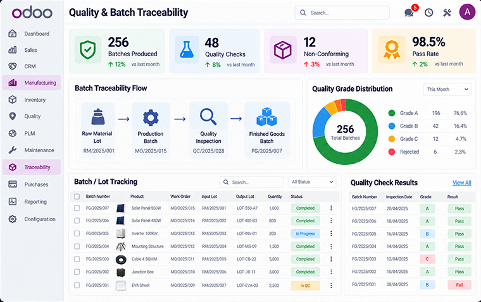This screenshot has width=481, height=302.
Task: Click the Odoo logo
Action: pyautogui.click(x=32, y=13)
